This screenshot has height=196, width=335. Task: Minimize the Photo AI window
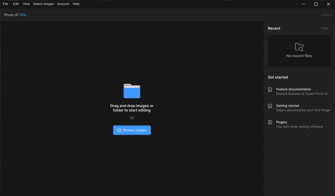[303, 4]
